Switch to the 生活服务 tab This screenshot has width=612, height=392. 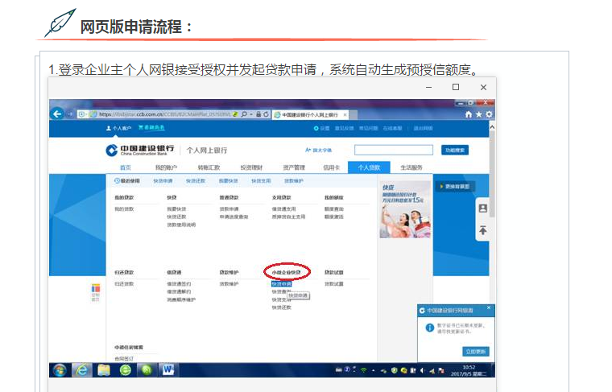click(411, 167)
